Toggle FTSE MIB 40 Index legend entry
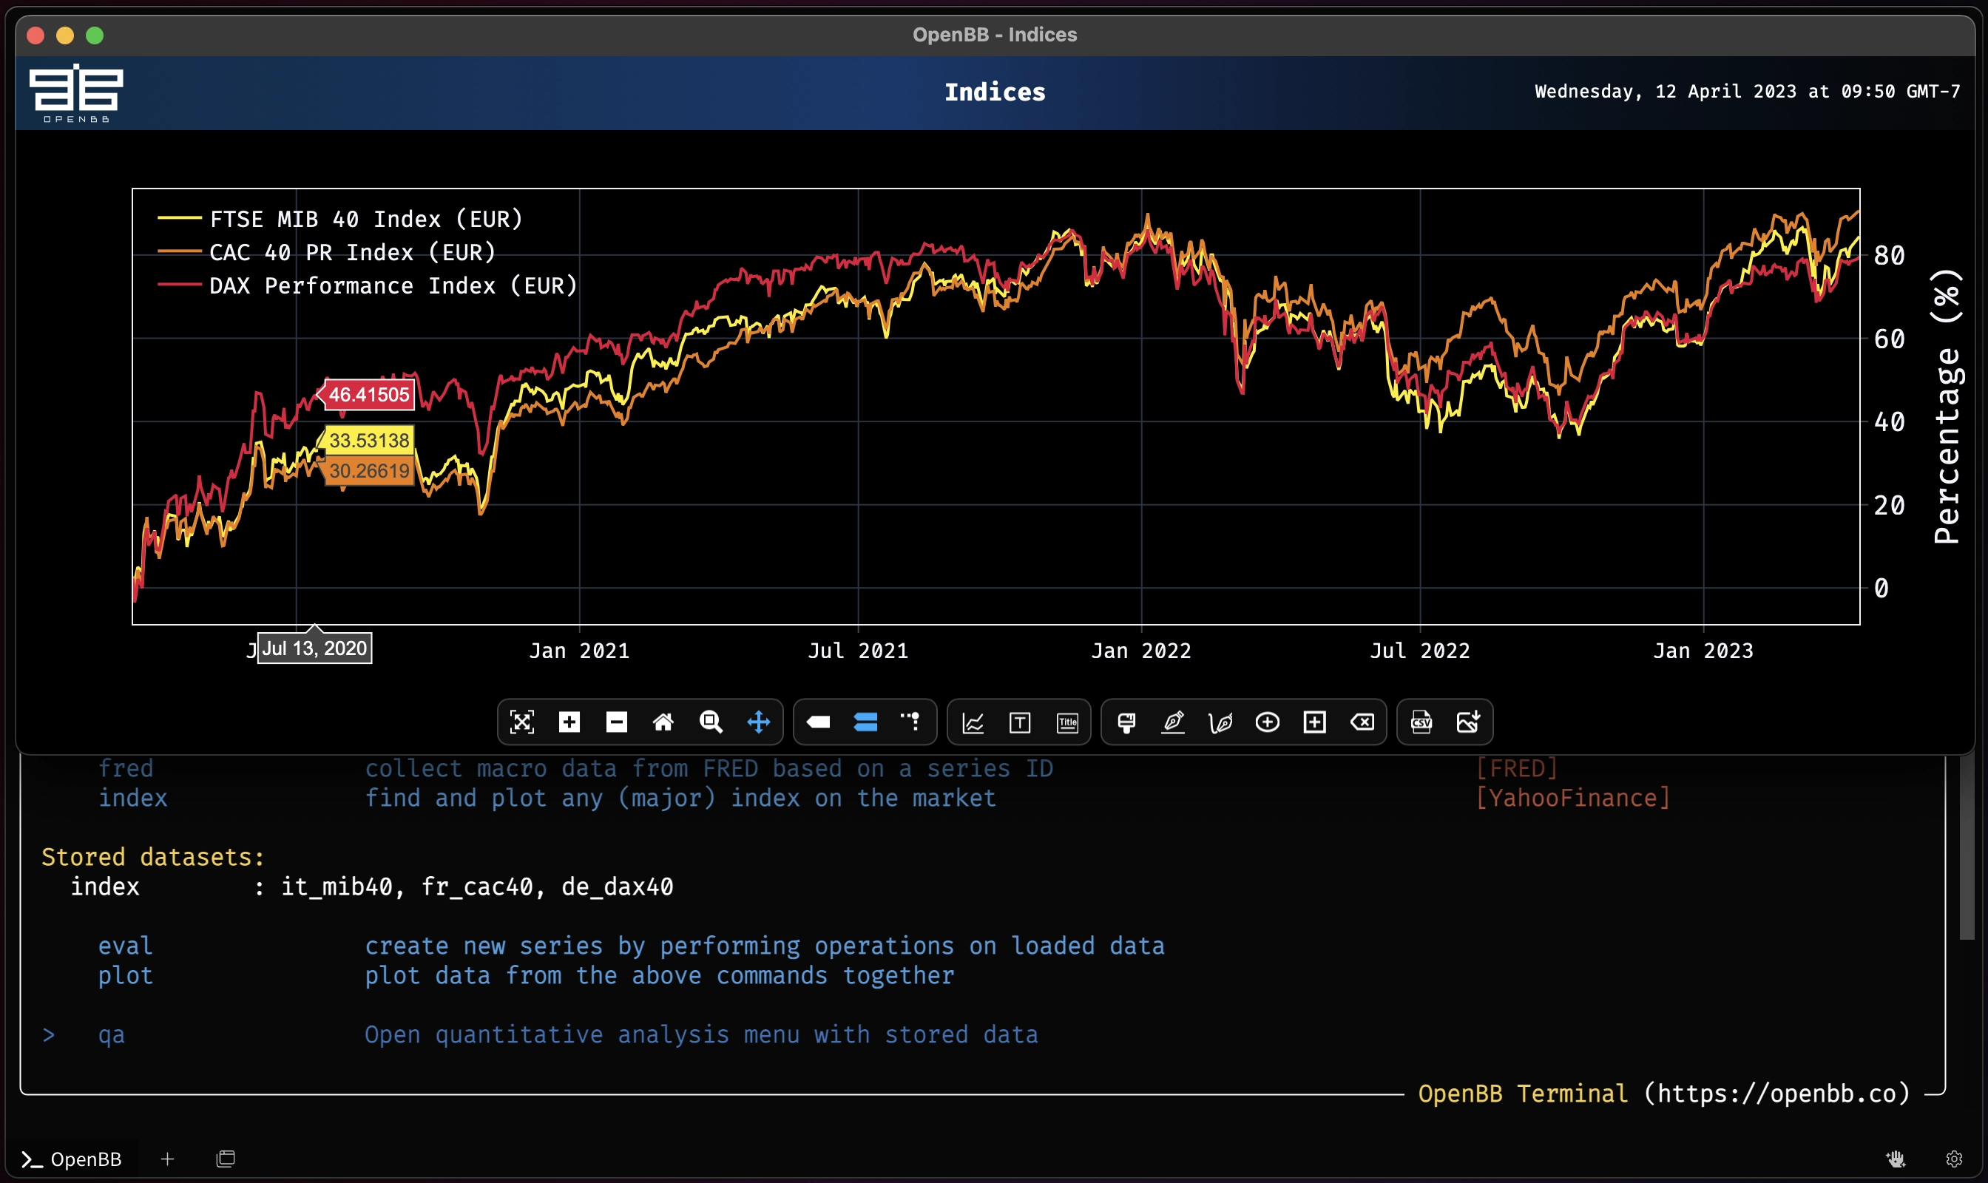 [x=340, y=218]
